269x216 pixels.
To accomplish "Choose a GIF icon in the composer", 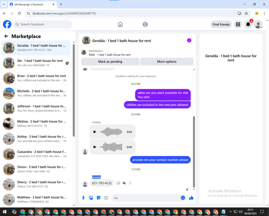I will click(106, 198).
